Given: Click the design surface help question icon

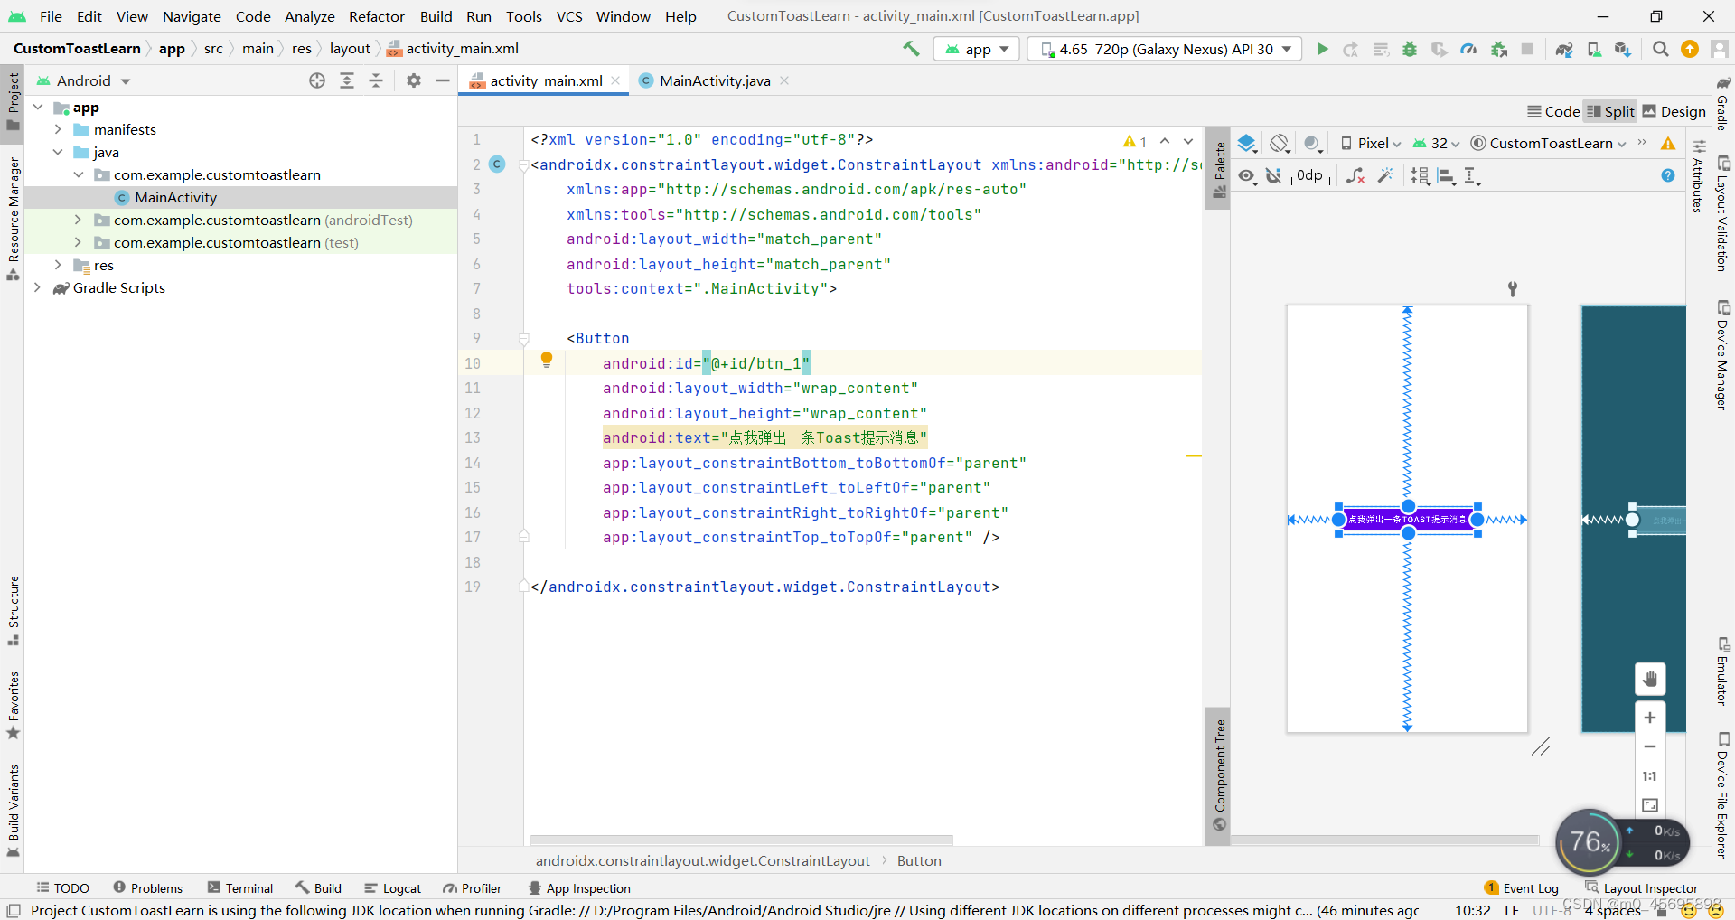Looking at the screenshot, I should click(1668, 175).
